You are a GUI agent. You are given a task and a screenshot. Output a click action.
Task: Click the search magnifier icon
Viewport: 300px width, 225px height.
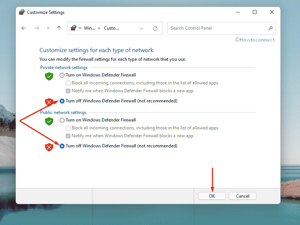click(x=270, y=28)
